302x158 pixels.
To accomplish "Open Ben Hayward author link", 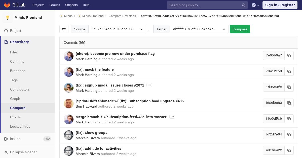I will pyautogui.click(x=86, y=106).
